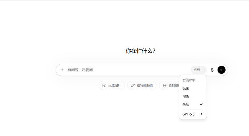Image resolution: width=249 pixels, height=136 pixels.
Task: Click the pencil icon on 撰写或编辑 chip
Action: (x=133, y=86)
